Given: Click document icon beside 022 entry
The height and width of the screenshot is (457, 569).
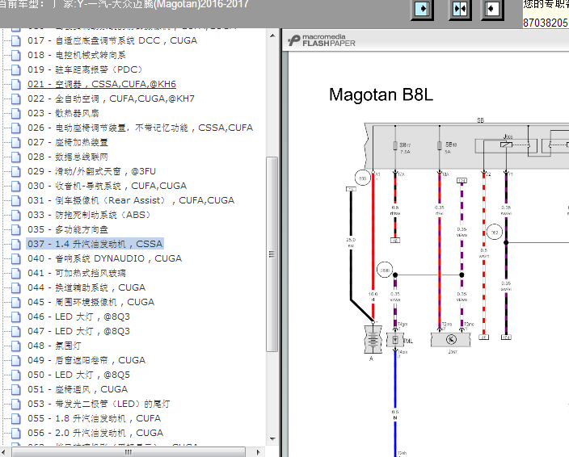Looking at the screenshot, I should coord(15,99).
